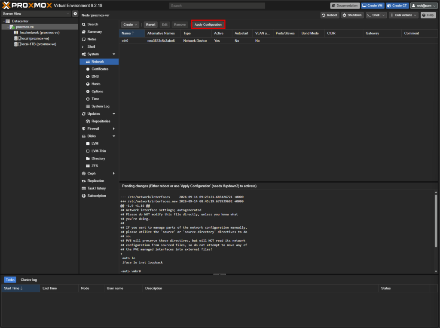Open the Shell dropdown arrow in header
Image resolution: width=440 pixels, height=328 pixels.
click(384, 15)
